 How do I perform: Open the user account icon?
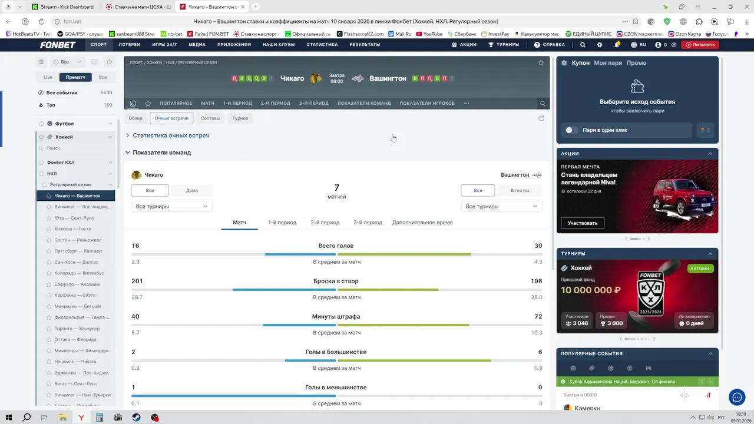tap(658, 45)
